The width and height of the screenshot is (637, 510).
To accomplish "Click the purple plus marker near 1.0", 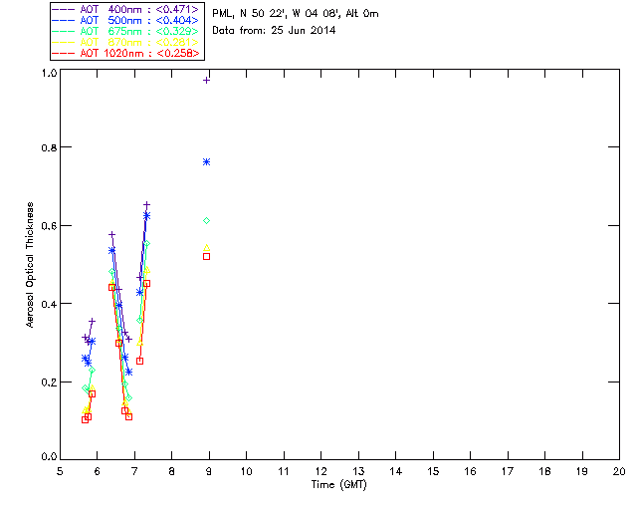I will [x=207, y=80].
